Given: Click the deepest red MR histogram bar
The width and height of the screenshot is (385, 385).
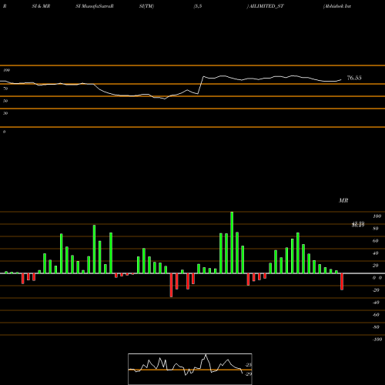Looking at the screenshot, I should tap(171, 285).
